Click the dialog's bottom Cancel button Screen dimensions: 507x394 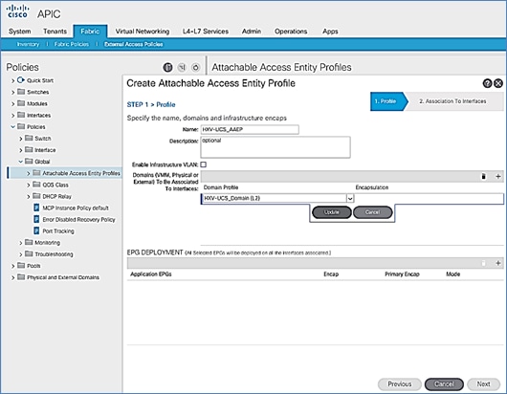tap(444, 384)
